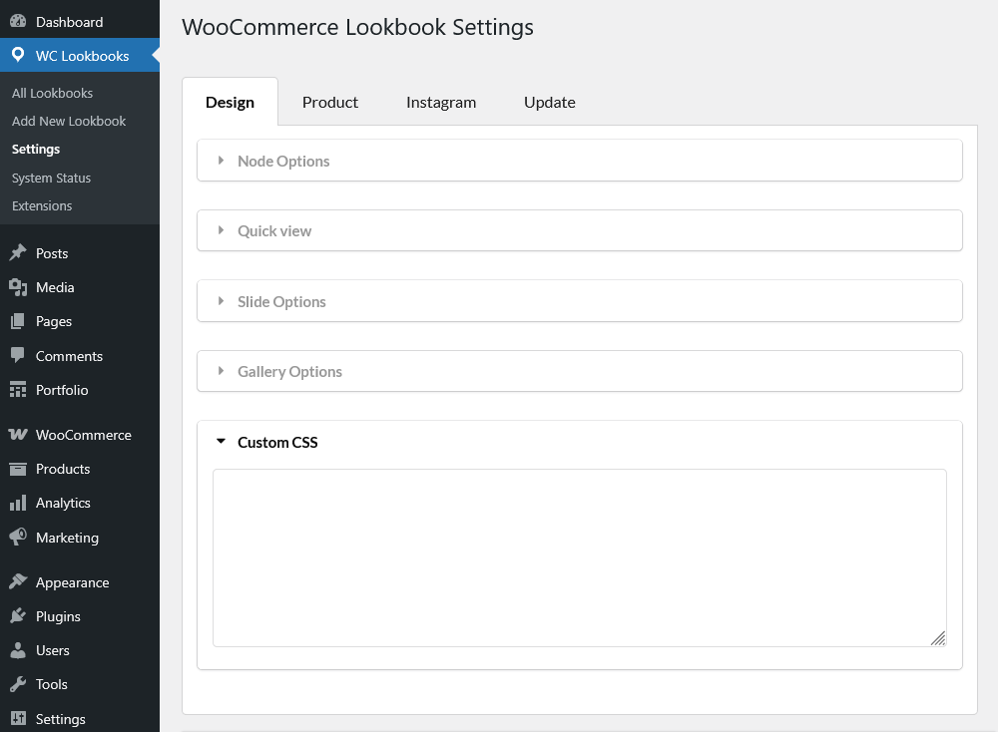Click the Portfolio grid icon
Viewport: 998px width, 732px height.
[18, 389]
